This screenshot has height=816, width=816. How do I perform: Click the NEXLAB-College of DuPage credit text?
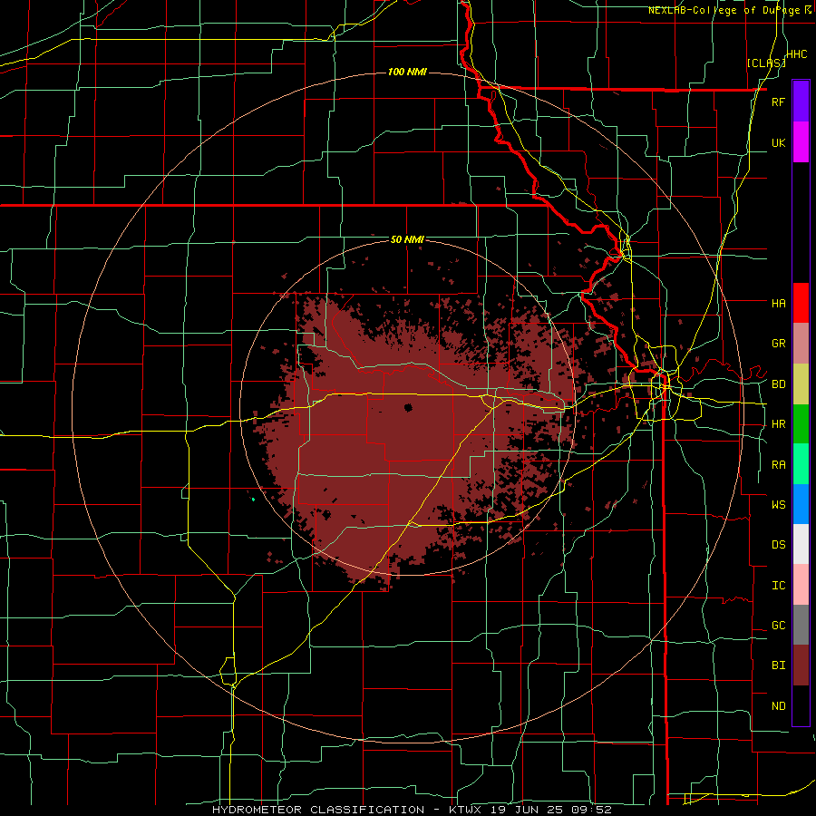pos(724,10)
